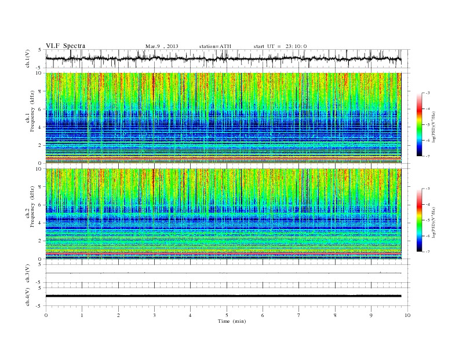Click the "ch.1(V)" axis label

click(x=28, y=58)
